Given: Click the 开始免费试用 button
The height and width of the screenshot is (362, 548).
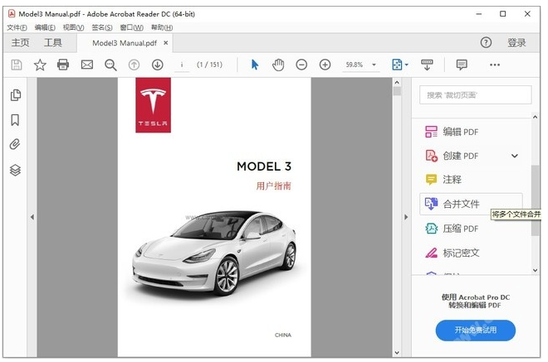Looking at the screenshot, I should pos(475,330).
